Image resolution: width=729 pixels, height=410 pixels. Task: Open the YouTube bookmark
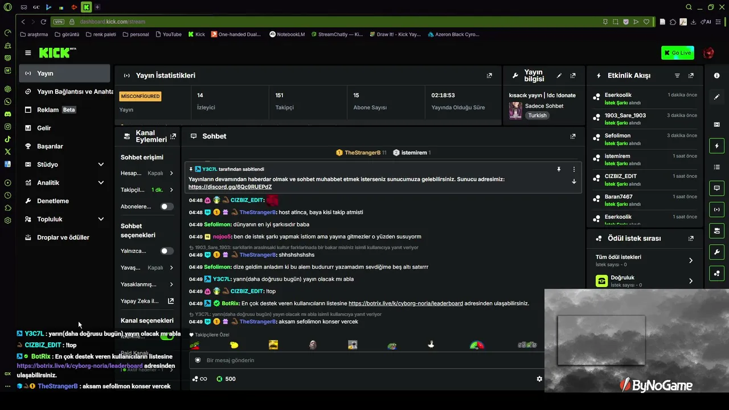click(168, 34)
